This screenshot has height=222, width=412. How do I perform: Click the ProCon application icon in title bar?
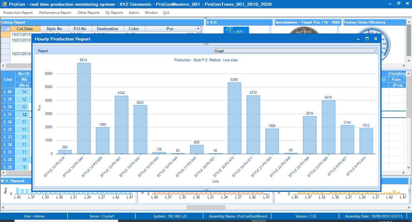click(5, 4)
